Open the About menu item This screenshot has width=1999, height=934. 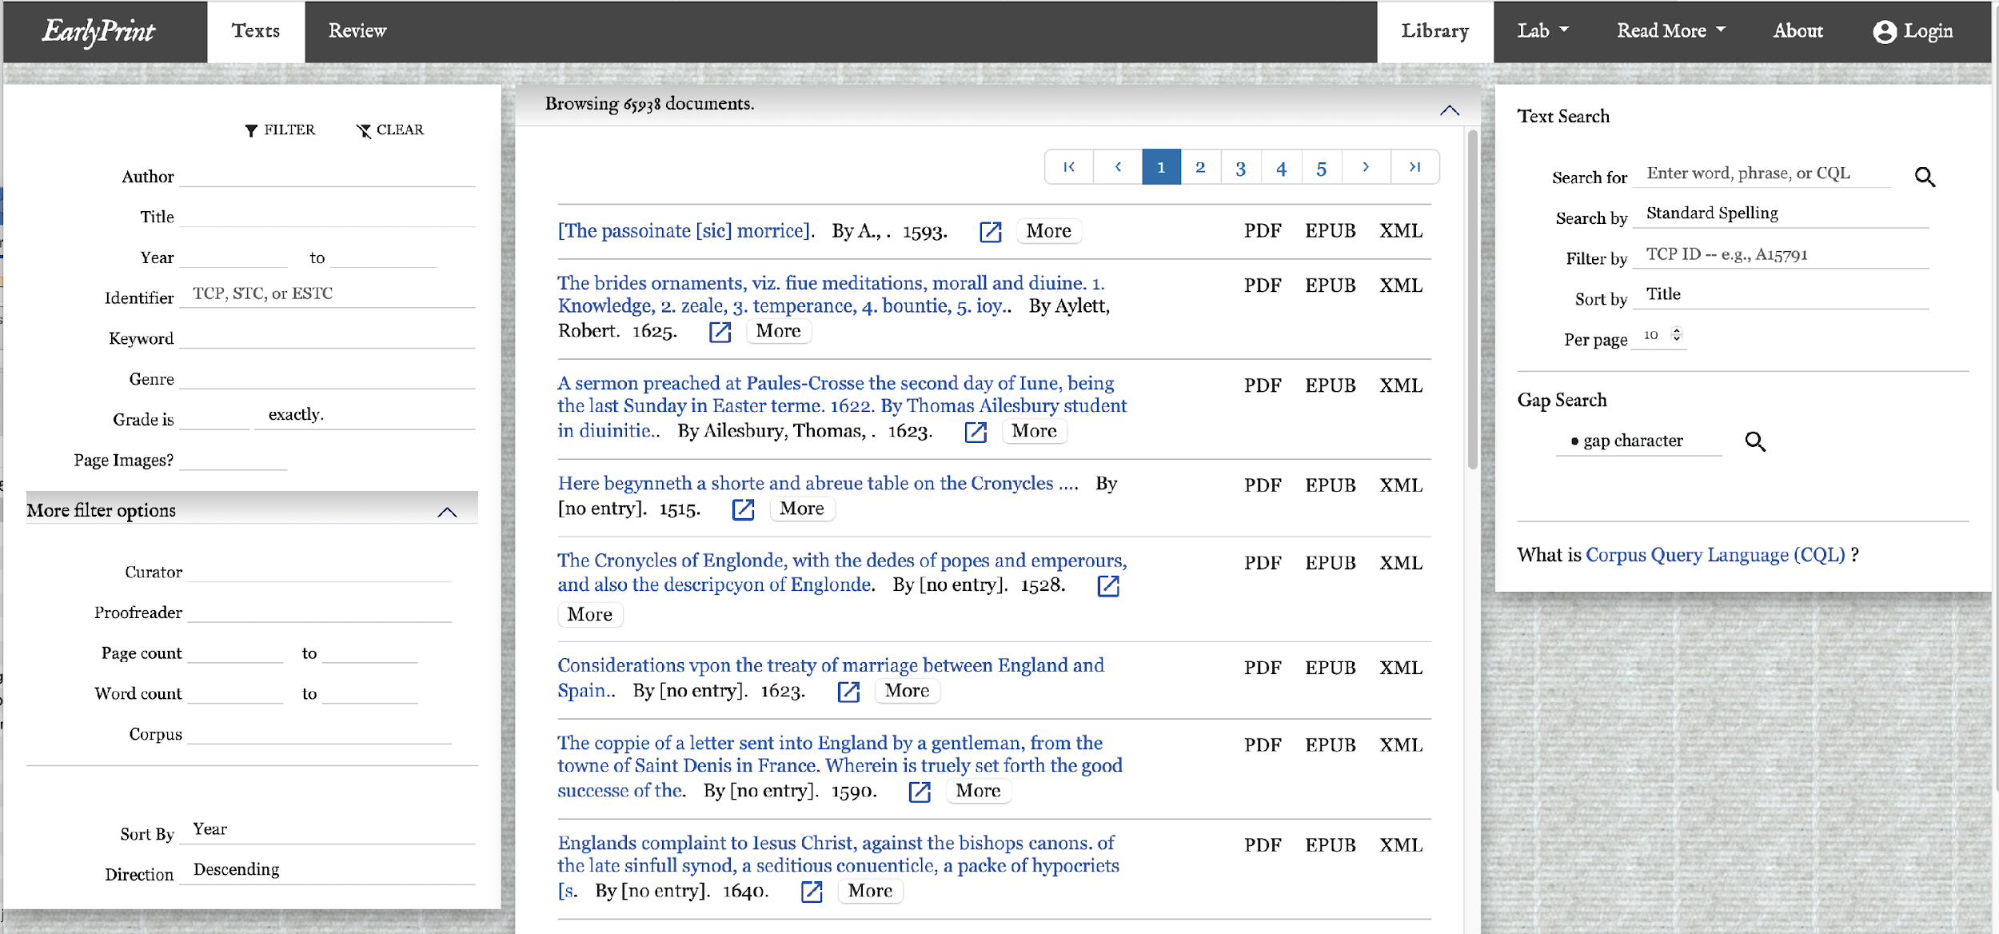1798,31
